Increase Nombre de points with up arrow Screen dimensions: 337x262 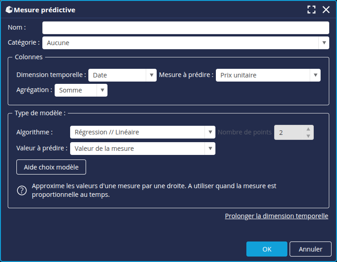pyautogui.click(x=308, y=129)
